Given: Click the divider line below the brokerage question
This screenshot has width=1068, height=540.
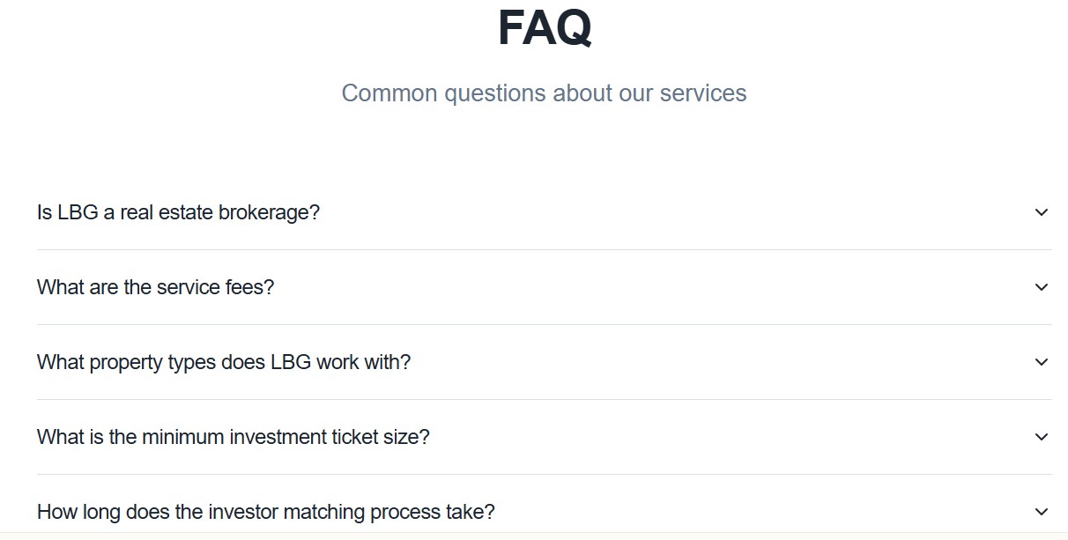Looking at the screenshot, I should pos(544,249).
